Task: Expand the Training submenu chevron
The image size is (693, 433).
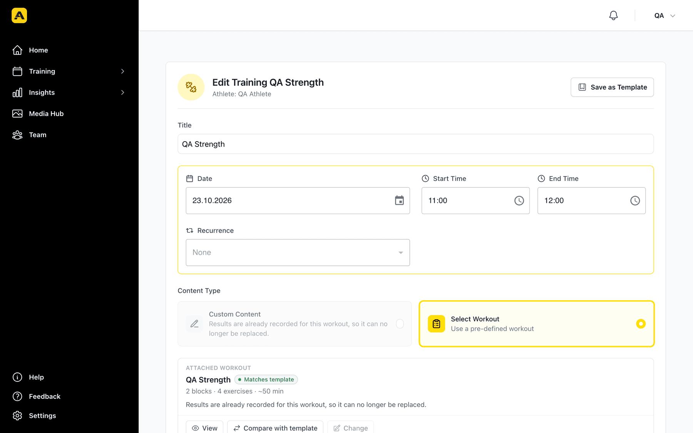Action: pos(122,71)
